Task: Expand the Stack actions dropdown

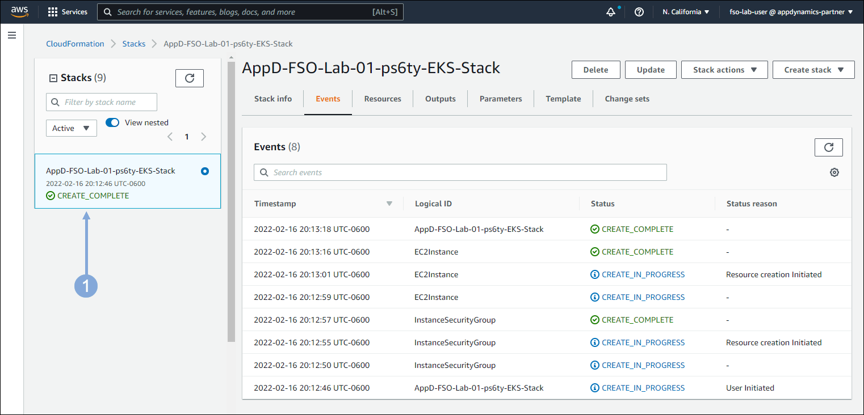Action: click(724, 70)
